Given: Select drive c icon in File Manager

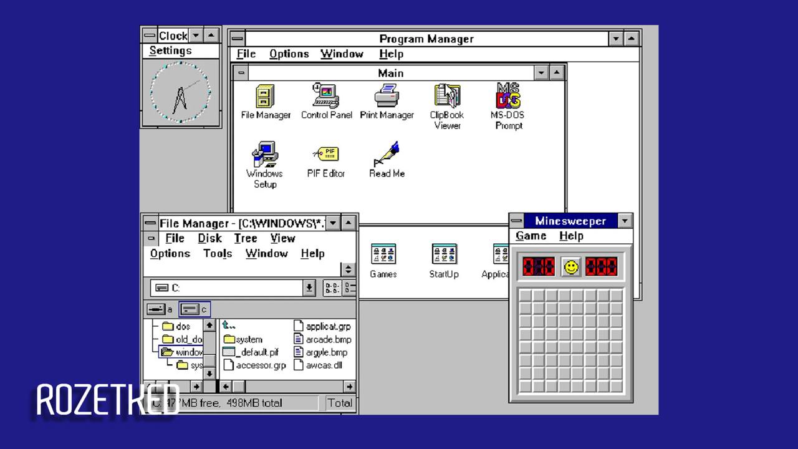Looking at the screenshot, I should click(195, 309).
